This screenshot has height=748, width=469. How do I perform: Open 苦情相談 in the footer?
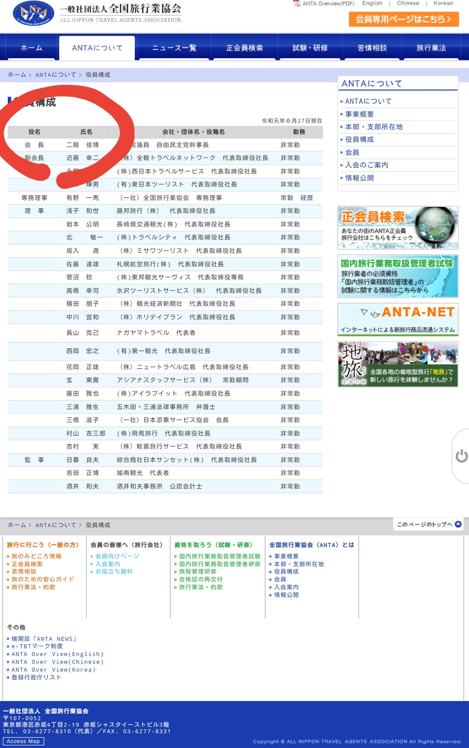(24, 571)
